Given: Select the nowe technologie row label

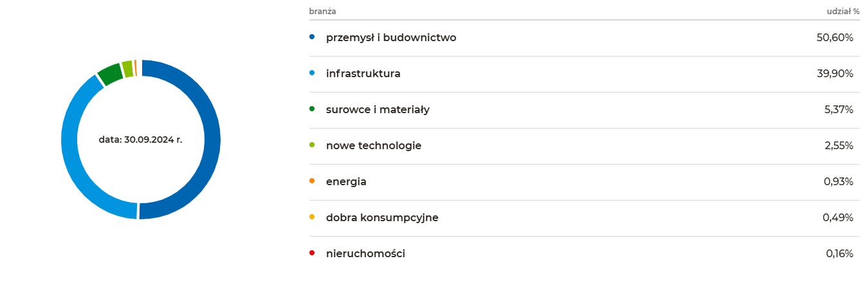Looking at the screenshot, I should (x=374, y=146).
